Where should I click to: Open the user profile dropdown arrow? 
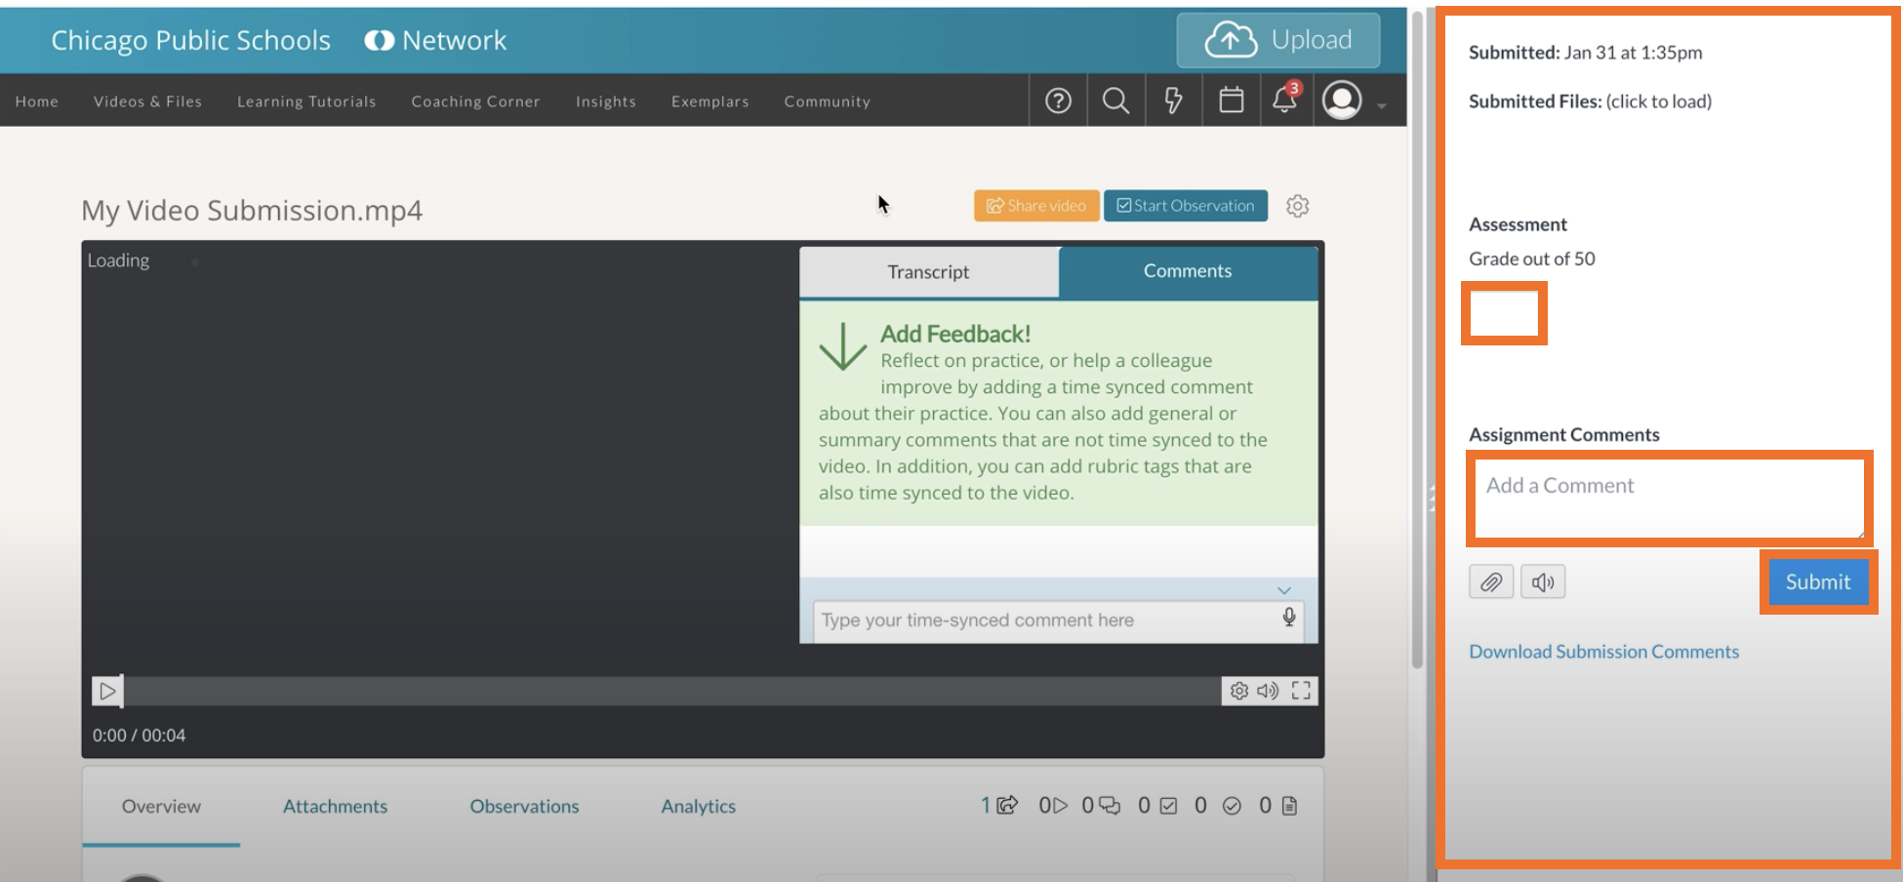1382,105
